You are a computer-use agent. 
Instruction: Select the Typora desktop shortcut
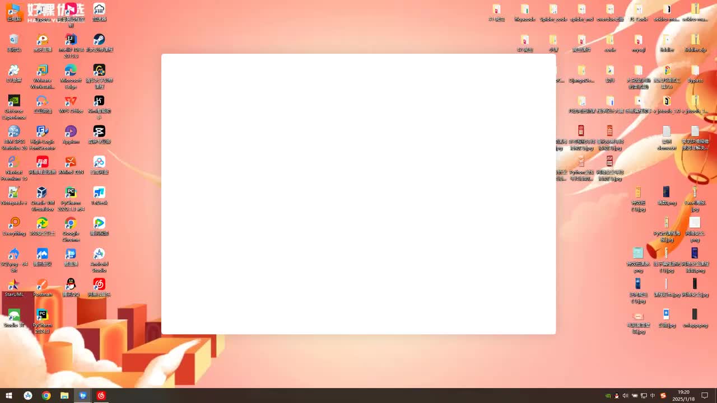42,12
